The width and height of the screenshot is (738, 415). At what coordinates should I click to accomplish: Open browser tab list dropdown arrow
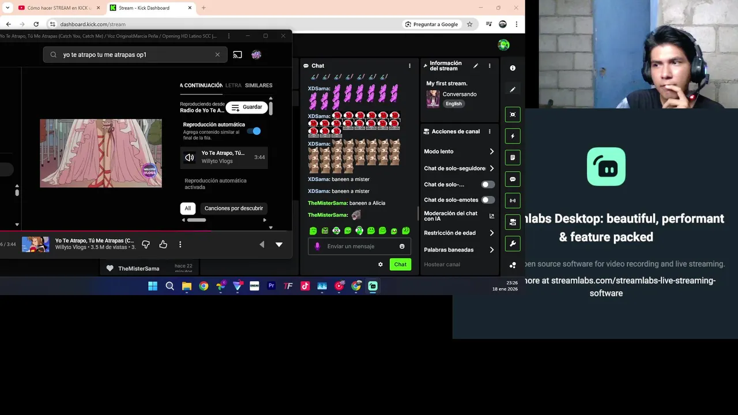tap(7, 7)
